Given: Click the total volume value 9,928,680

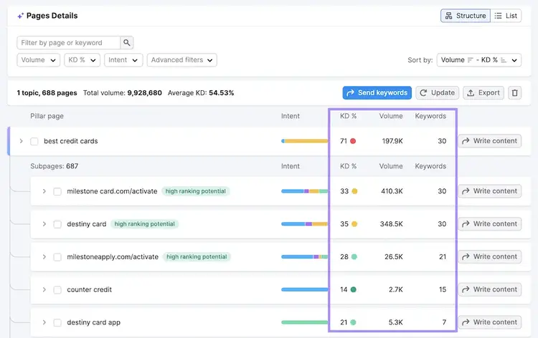Looking at the screenshot, I should click(144, 93).
